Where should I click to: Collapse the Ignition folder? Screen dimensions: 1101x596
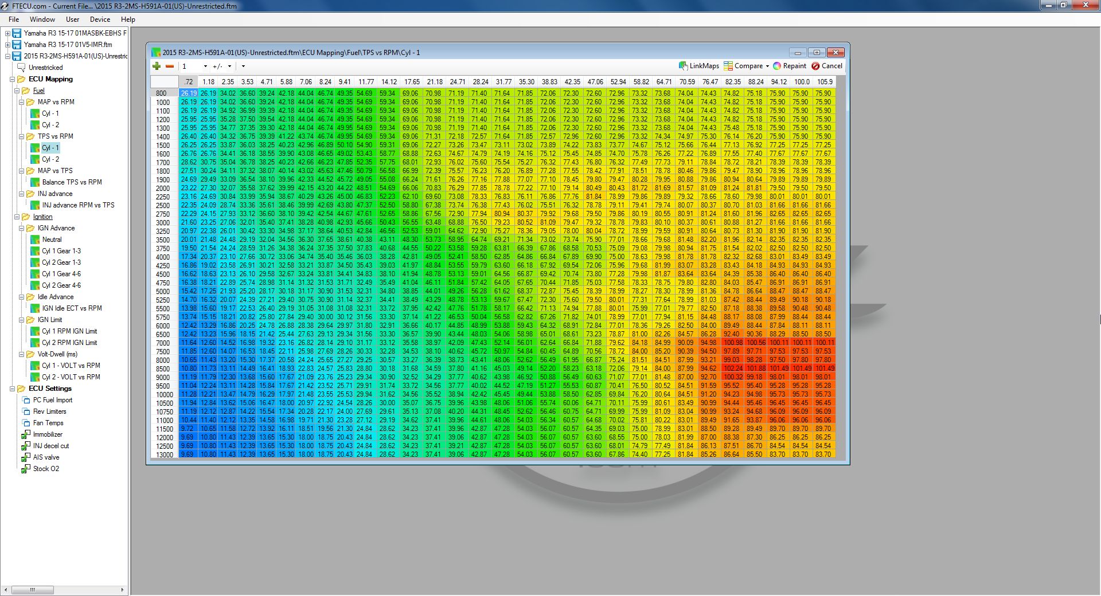(17, 217)
